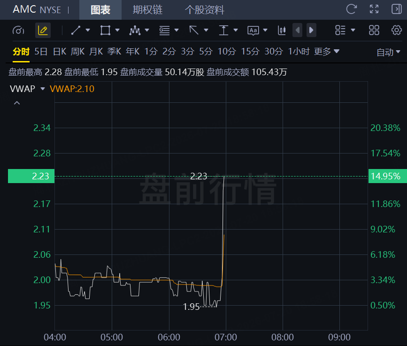Select 15分 timeframe
Screen dimensions: 407x346
[x=250, y=51]
